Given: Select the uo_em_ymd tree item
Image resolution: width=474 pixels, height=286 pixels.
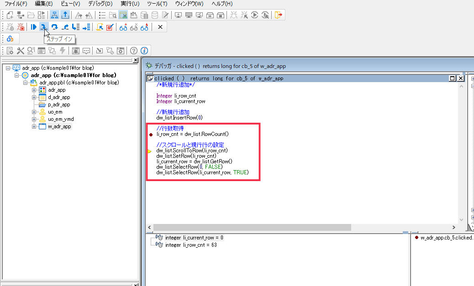Looking at the screenshot, I should tap(61, 119).
